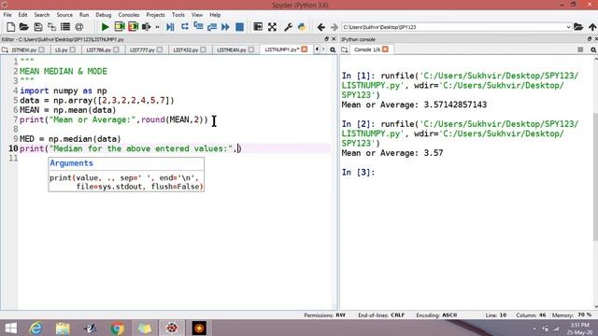This screenshot has height=336, width=598.
Task: Open the Projects menu
Action: coord(156,15)
